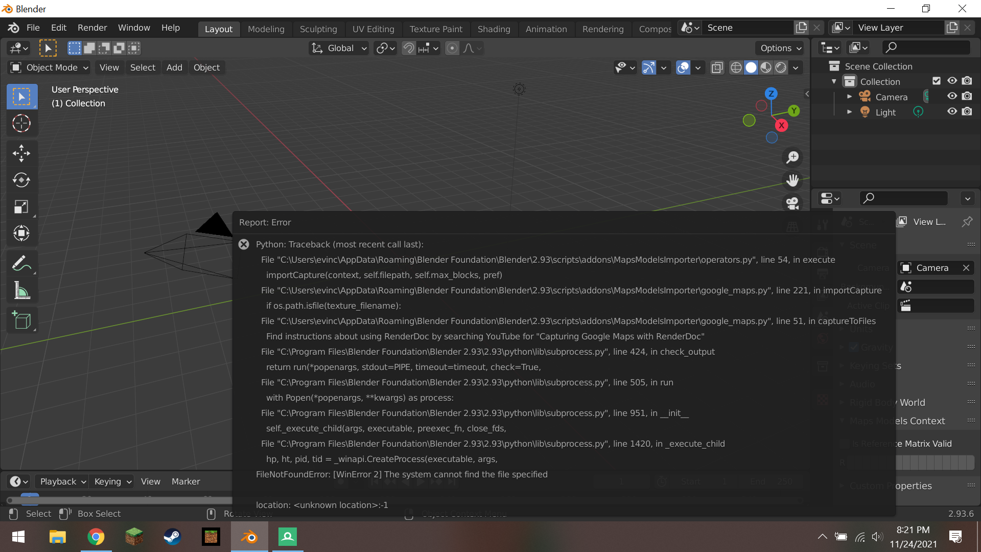Select the Annotate tool
This screenshot has width=981, height=552.
coord(21,263)
